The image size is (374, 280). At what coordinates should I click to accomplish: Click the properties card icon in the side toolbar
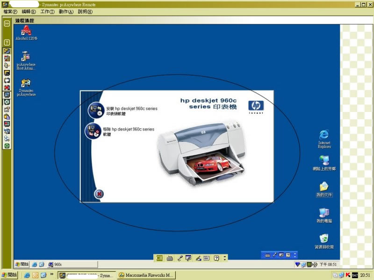click(x=7, y=109)
